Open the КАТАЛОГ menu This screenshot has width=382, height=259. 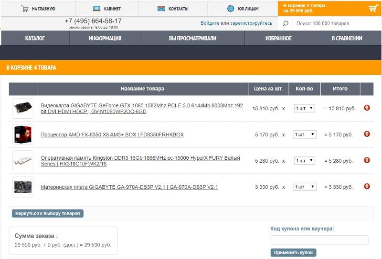(35, 38)
